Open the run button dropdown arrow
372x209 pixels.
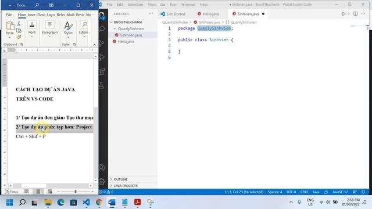point(349,14)
